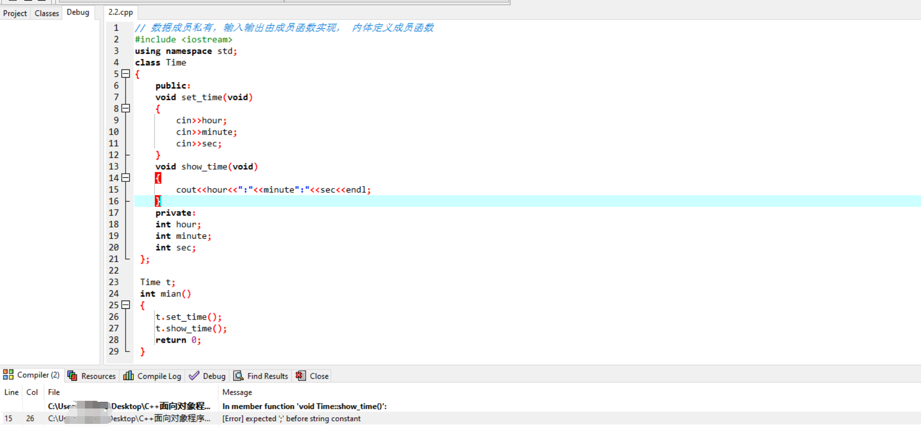Click the 'private:' access specifier
This screenshot has height=427, width=921.
pyautogui.click(x=175, y=213)
